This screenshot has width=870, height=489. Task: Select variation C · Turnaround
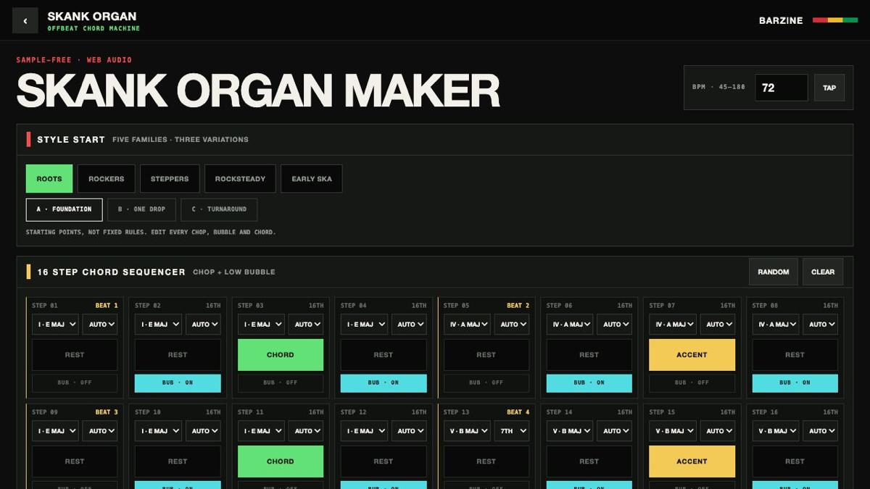point(219,209)
